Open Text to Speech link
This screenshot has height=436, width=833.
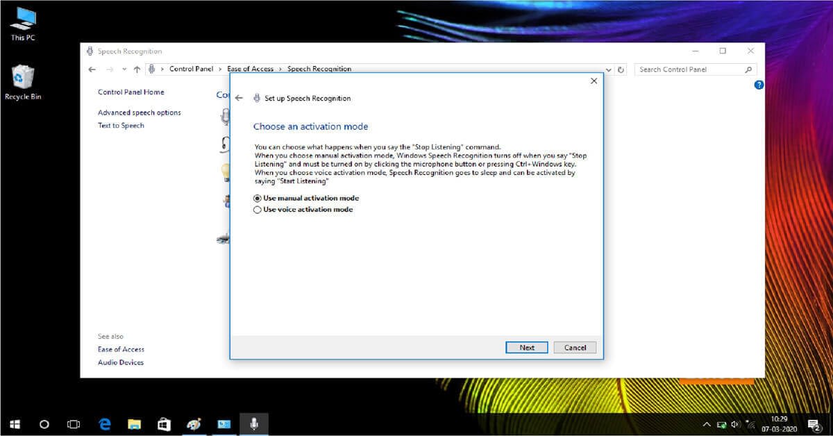pos(121,126)
